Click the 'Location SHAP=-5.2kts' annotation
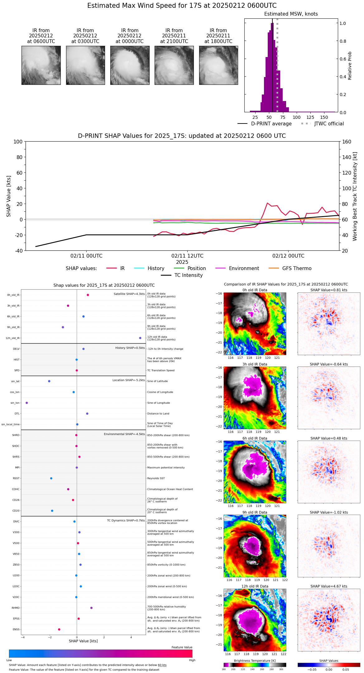Viewport: 364px width, 673px height. click(129, 380)
